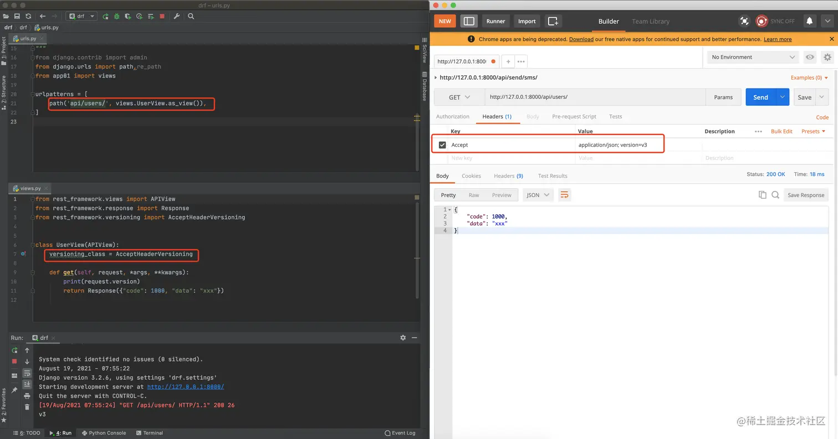This screenshot has width=838, height=439.
Task: Add a new request tab with plus
Action: [508, 61]
